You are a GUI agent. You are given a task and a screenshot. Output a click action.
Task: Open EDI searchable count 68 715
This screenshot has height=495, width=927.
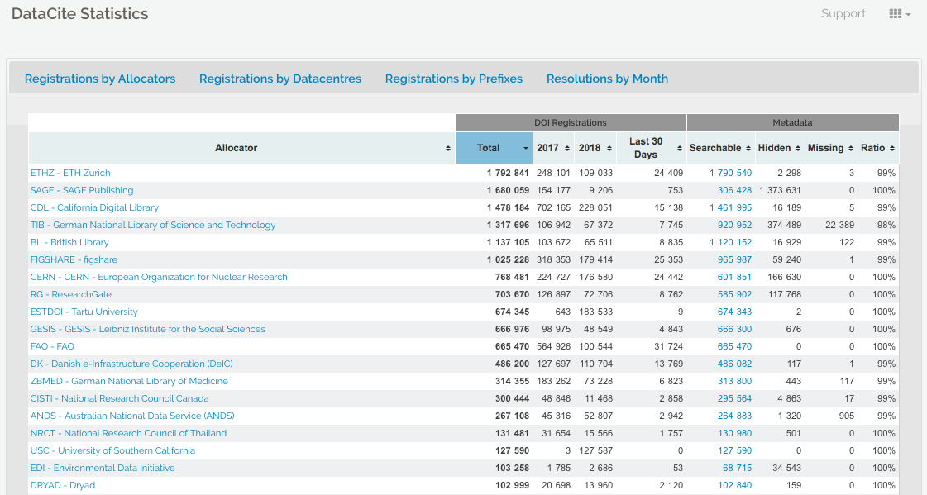point(738,468)
